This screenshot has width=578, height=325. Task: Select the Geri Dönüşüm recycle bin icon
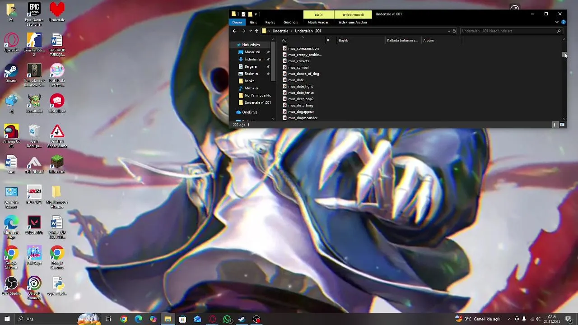pyautogui.click(x=34, y=136)
